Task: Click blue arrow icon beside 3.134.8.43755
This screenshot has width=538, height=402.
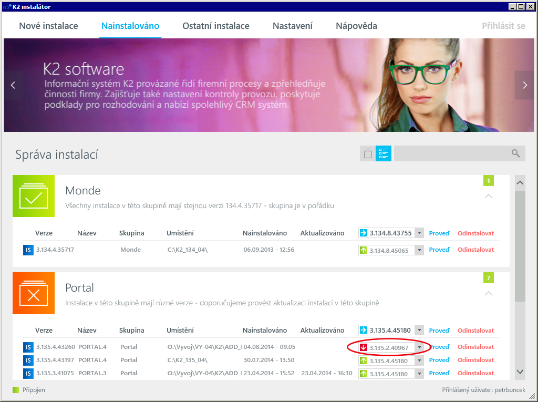Action: [364, 233]
